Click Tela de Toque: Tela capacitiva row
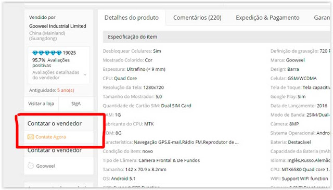333x190 pixels. coord(300,87)
